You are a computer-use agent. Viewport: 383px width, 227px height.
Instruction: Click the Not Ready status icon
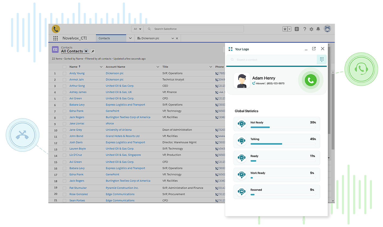tap(241, 124)
